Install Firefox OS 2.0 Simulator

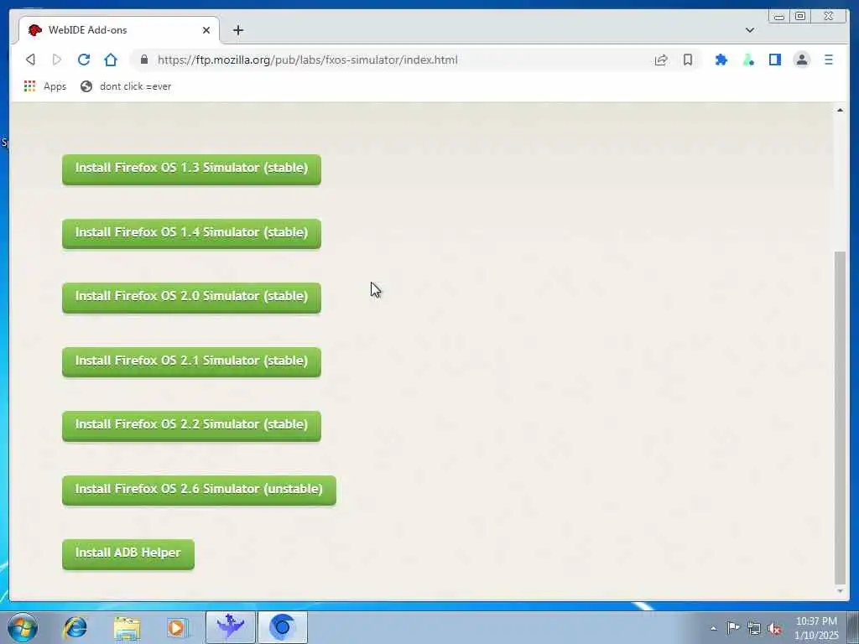(x=191, y=298)
